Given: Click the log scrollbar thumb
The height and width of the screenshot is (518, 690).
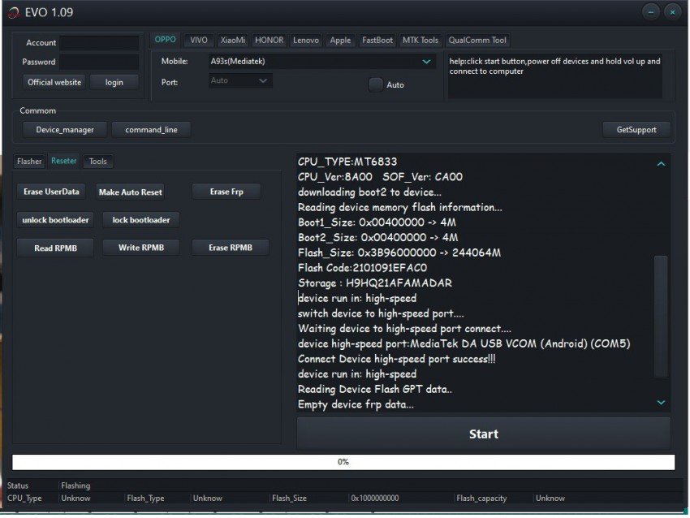Looking at the screenshot, I should click(661, 315).
